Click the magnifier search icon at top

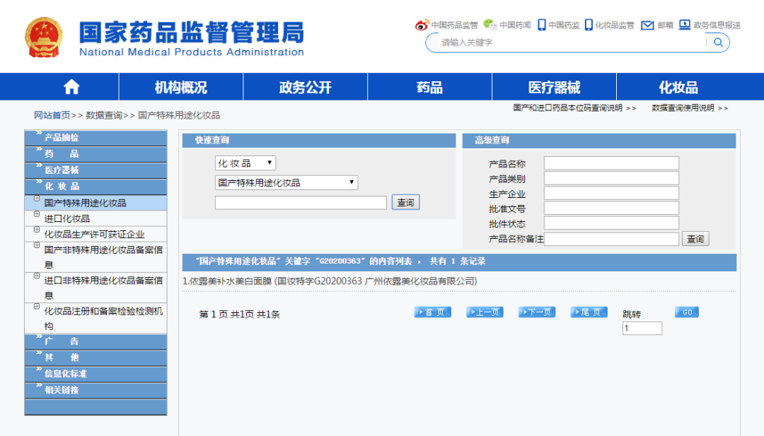click(x=718, y=42)
